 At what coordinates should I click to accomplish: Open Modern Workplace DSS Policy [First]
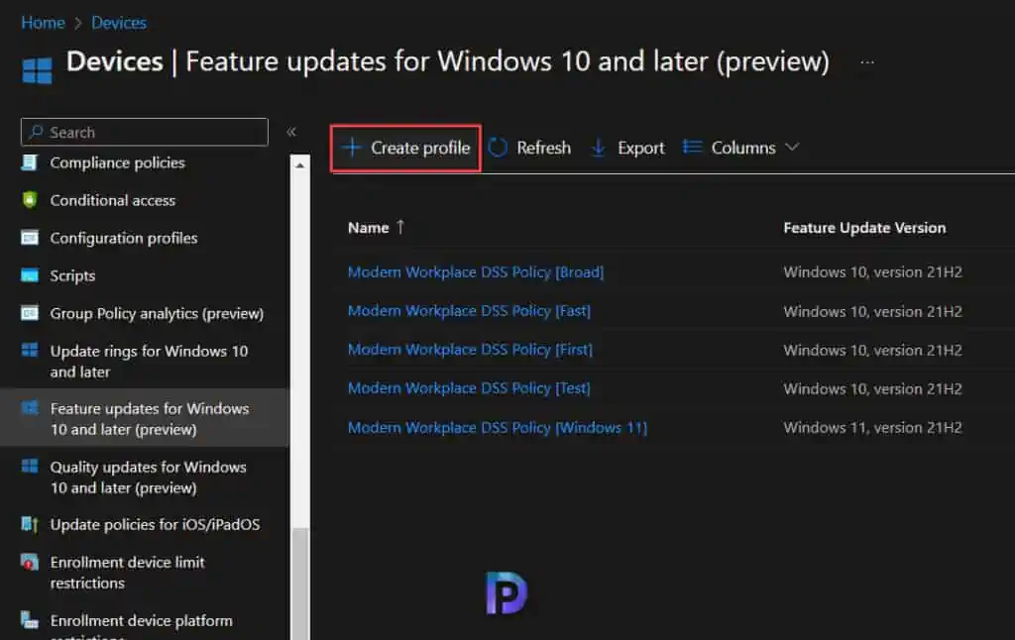470,350
